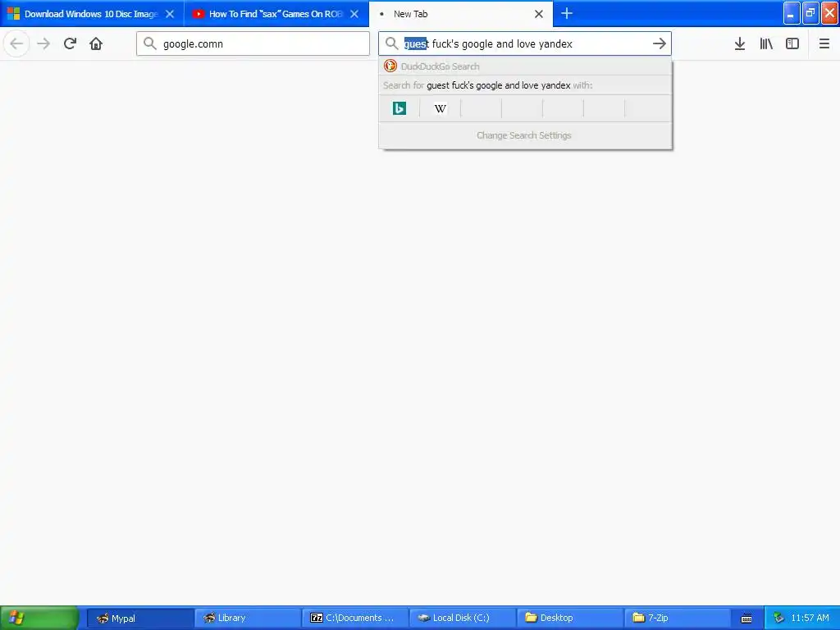Switch to Mypal in the taskbar
The image size is (840, 630).
click(x=139, y=618)
